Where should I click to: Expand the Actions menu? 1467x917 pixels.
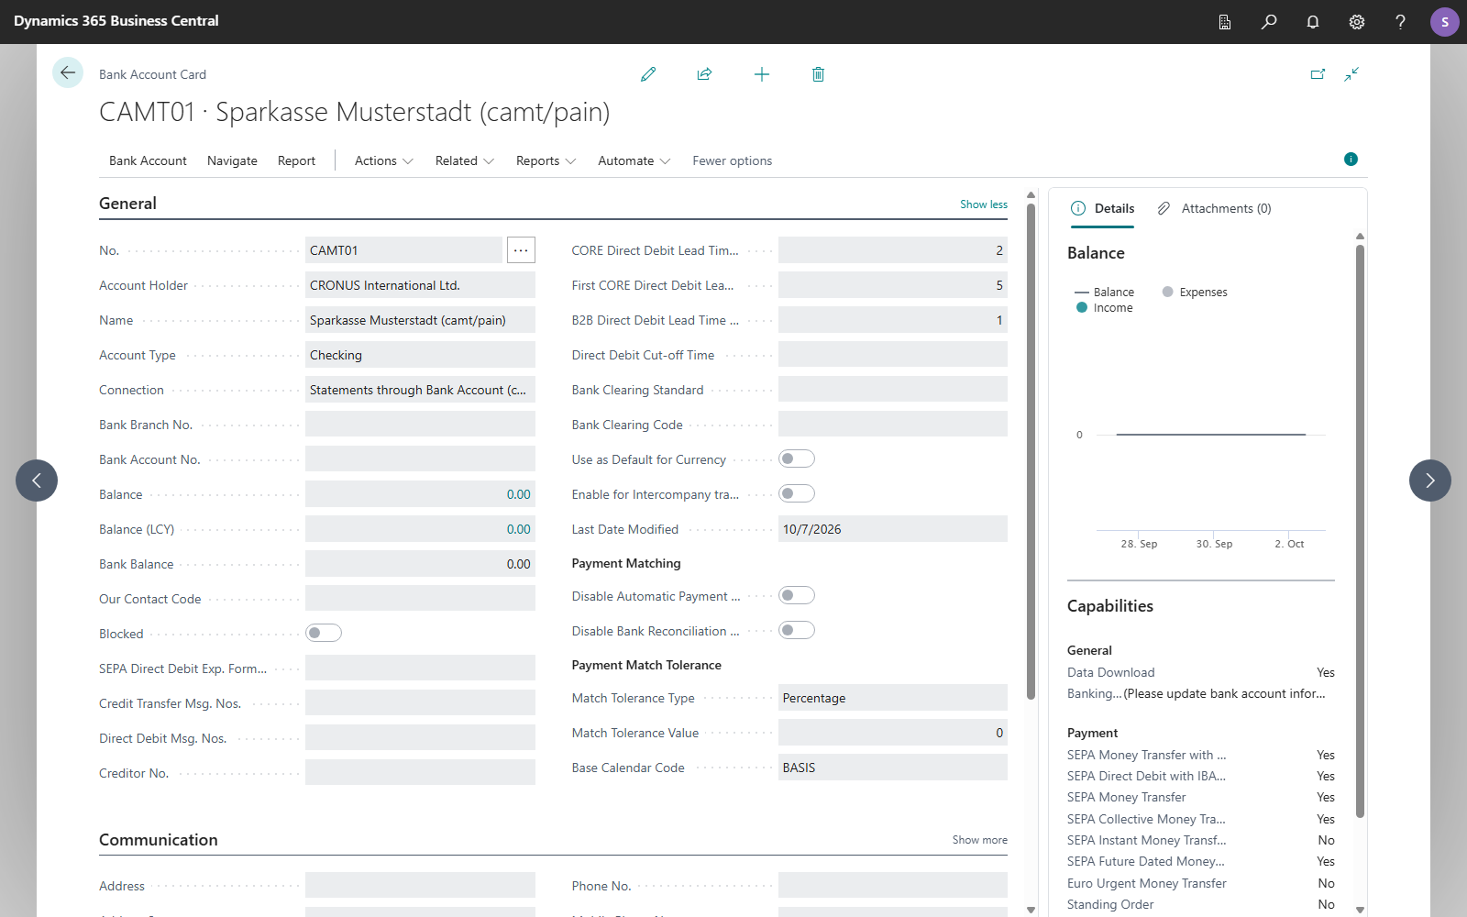384,160
